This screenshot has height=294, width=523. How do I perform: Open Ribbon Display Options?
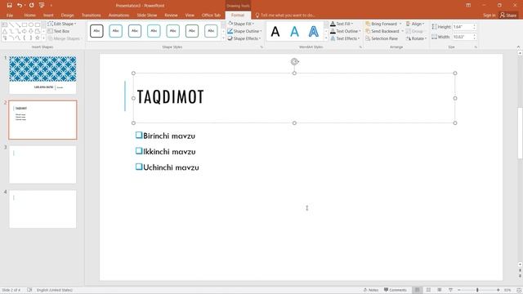pos(468,6)
